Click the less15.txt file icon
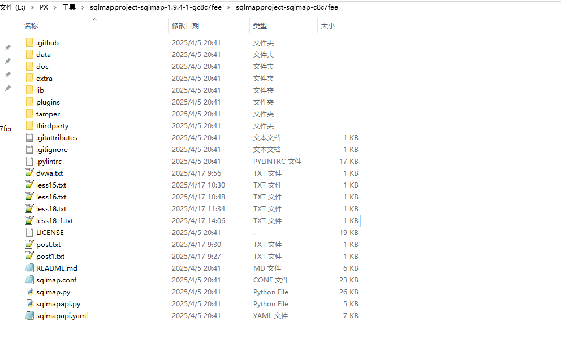Image resolution: width=561 pixels, height=339 pixels. pos(29,185)
